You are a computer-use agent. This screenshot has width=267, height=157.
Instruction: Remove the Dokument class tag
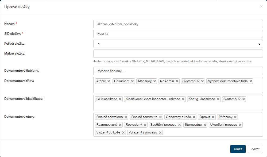point(133,81)
